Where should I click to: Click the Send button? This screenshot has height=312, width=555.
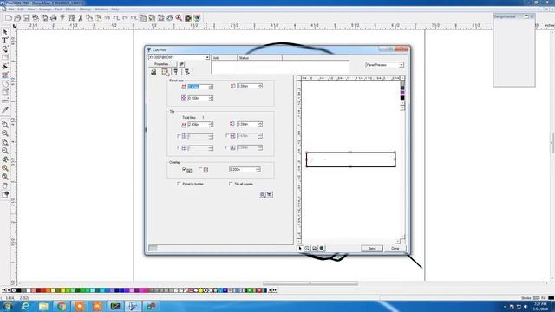point(372,249)
